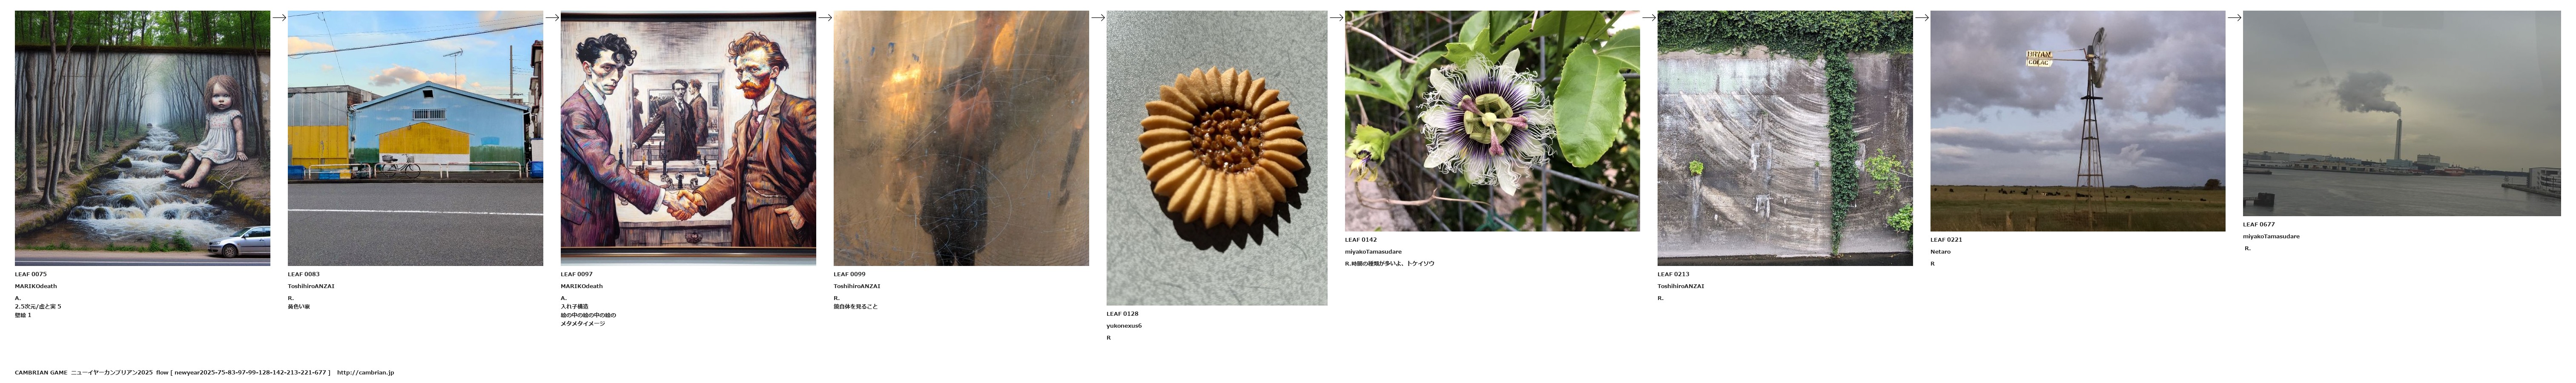2576x383 pixels.
Task: Click the arrow after the handshake painting
Action: [x=825, y=17]
